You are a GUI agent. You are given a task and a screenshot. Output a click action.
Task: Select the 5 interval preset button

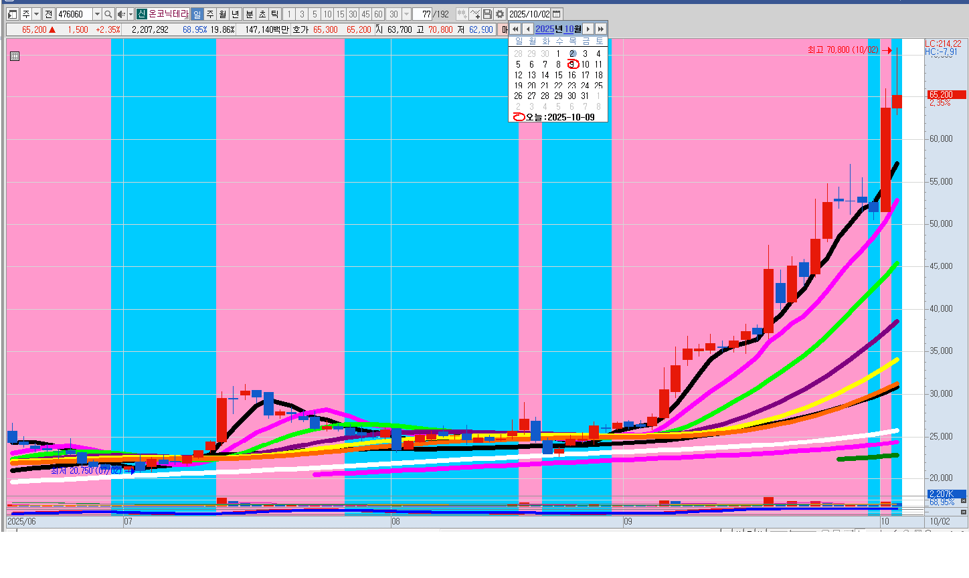[315, 14]
